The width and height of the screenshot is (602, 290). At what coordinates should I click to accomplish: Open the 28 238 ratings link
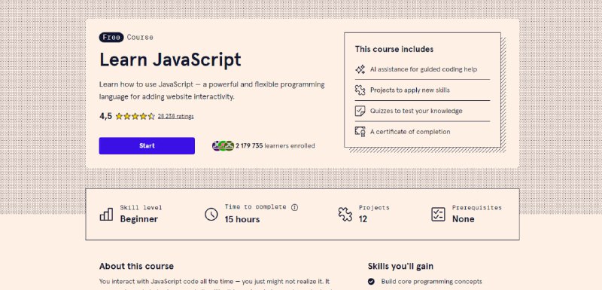tap(175, 117)
